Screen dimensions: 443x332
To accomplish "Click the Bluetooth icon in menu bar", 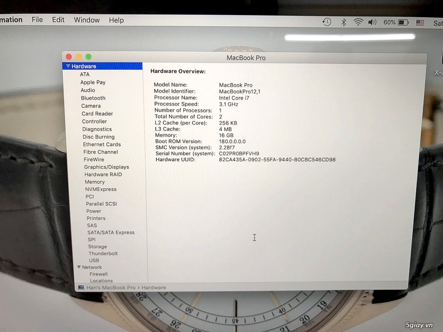I will point(343,22).
